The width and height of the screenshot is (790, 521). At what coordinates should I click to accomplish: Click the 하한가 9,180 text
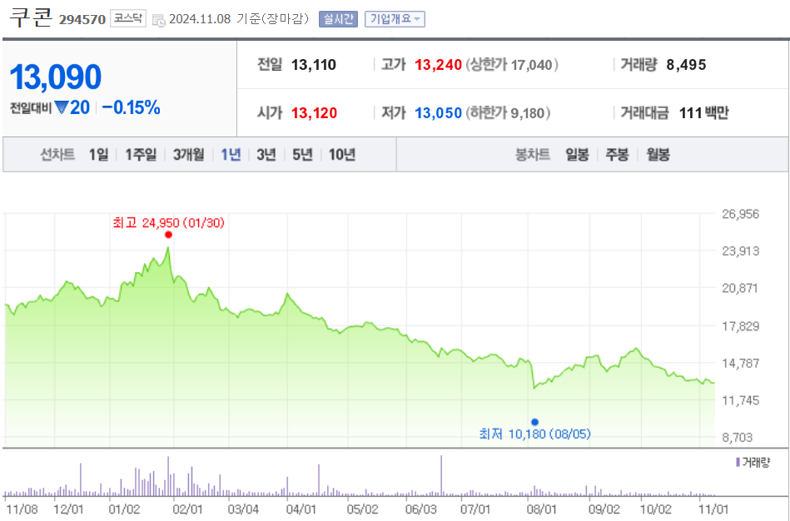(x=508, y=113)
